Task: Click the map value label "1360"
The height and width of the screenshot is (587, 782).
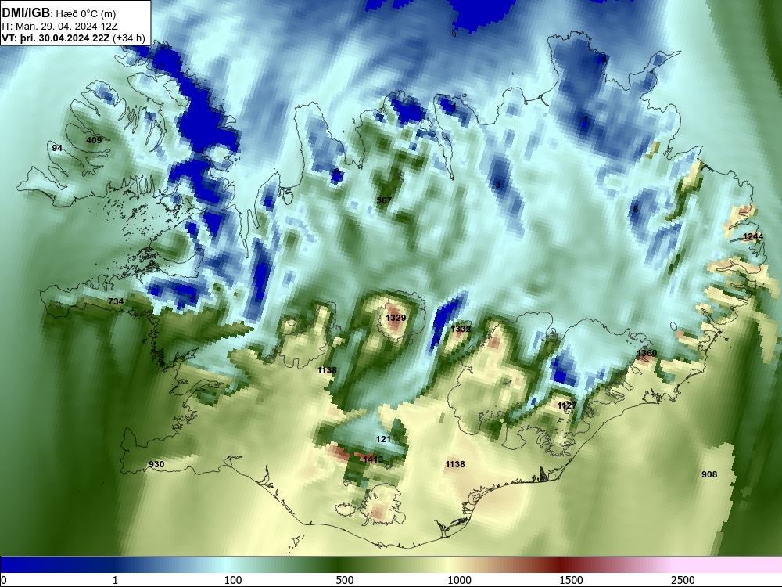Action: pos(647,354)
